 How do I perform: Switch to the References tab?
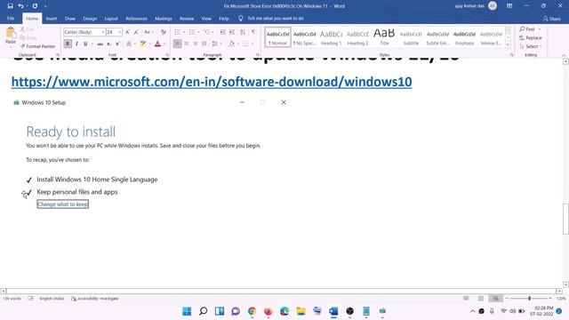point(136,18)
